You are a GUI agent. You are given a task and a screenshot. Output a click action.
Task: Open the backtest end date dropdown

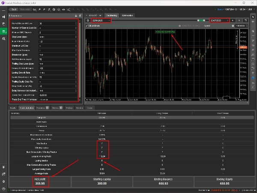point(219,20)
